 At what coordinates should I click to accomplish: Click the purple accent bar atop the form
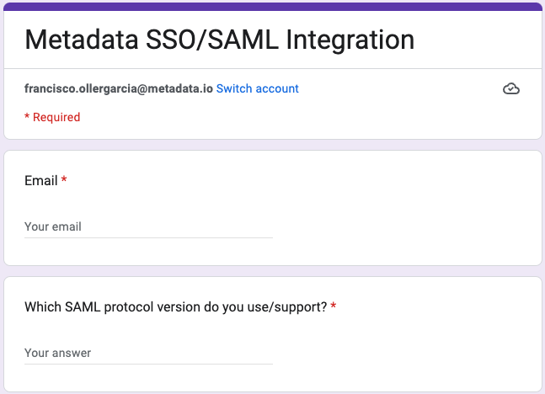click(272, 6)
